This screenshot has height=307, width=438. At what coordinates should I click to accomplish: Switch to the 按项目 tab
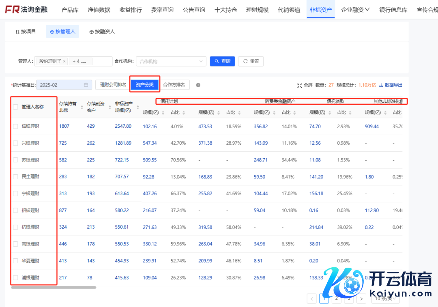click(26, 32)
